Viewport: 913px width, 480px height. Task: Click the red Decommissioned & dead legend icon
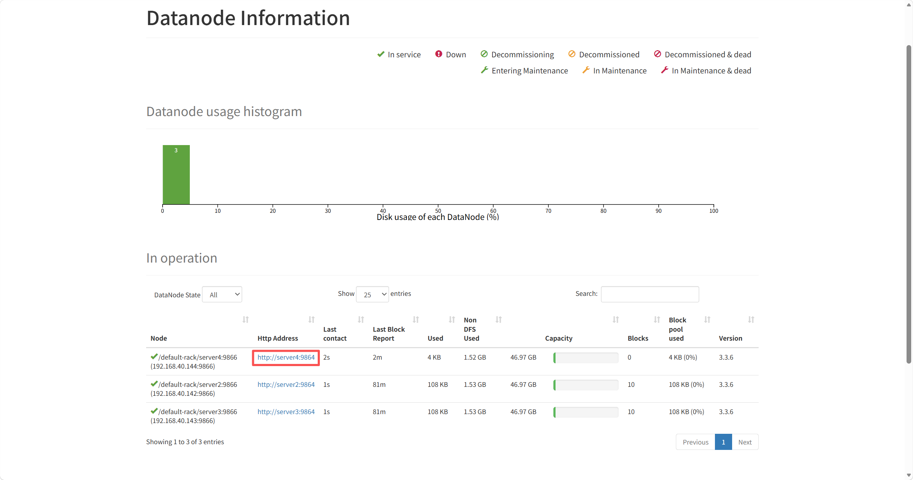point(657,54)
